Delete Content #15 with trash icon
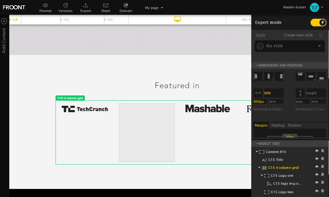 323,151
